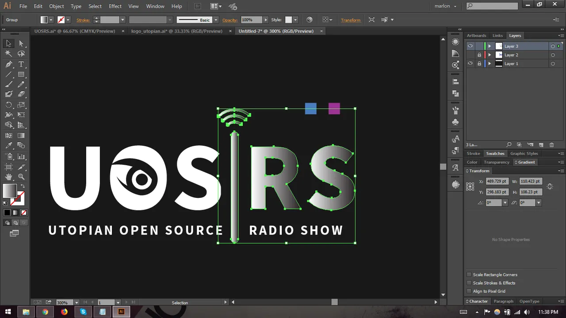566x318 pixels.
Task: Click the control bar fill swatch
Action: [x=44, y=20]
